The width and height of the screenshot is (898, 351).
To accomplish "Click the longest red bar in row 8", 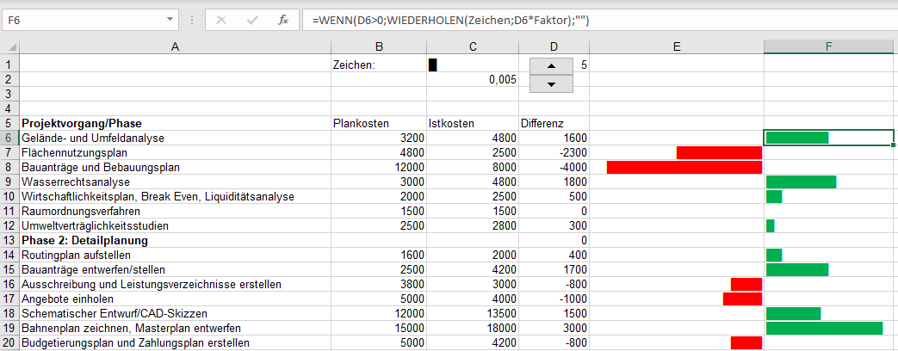I will 684,167.
